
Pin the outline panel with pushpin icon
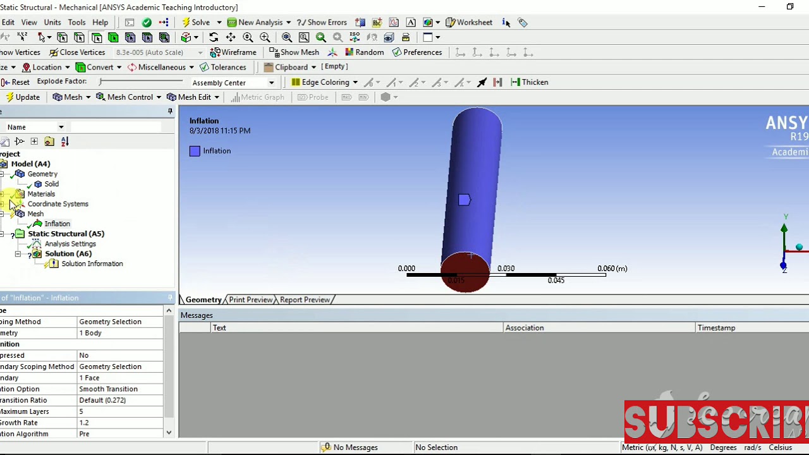point(170,112)
